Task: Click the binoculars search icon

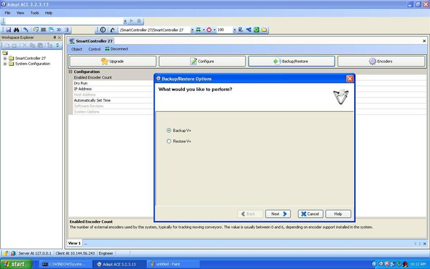Action: coord(16,30)
